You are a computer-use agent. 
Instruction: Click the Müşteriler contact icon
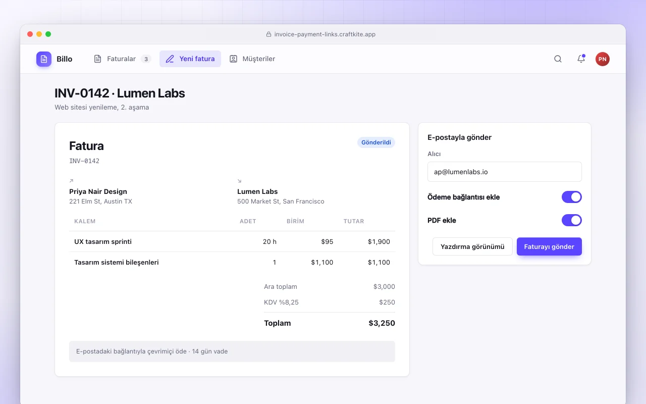click(233, 59)
